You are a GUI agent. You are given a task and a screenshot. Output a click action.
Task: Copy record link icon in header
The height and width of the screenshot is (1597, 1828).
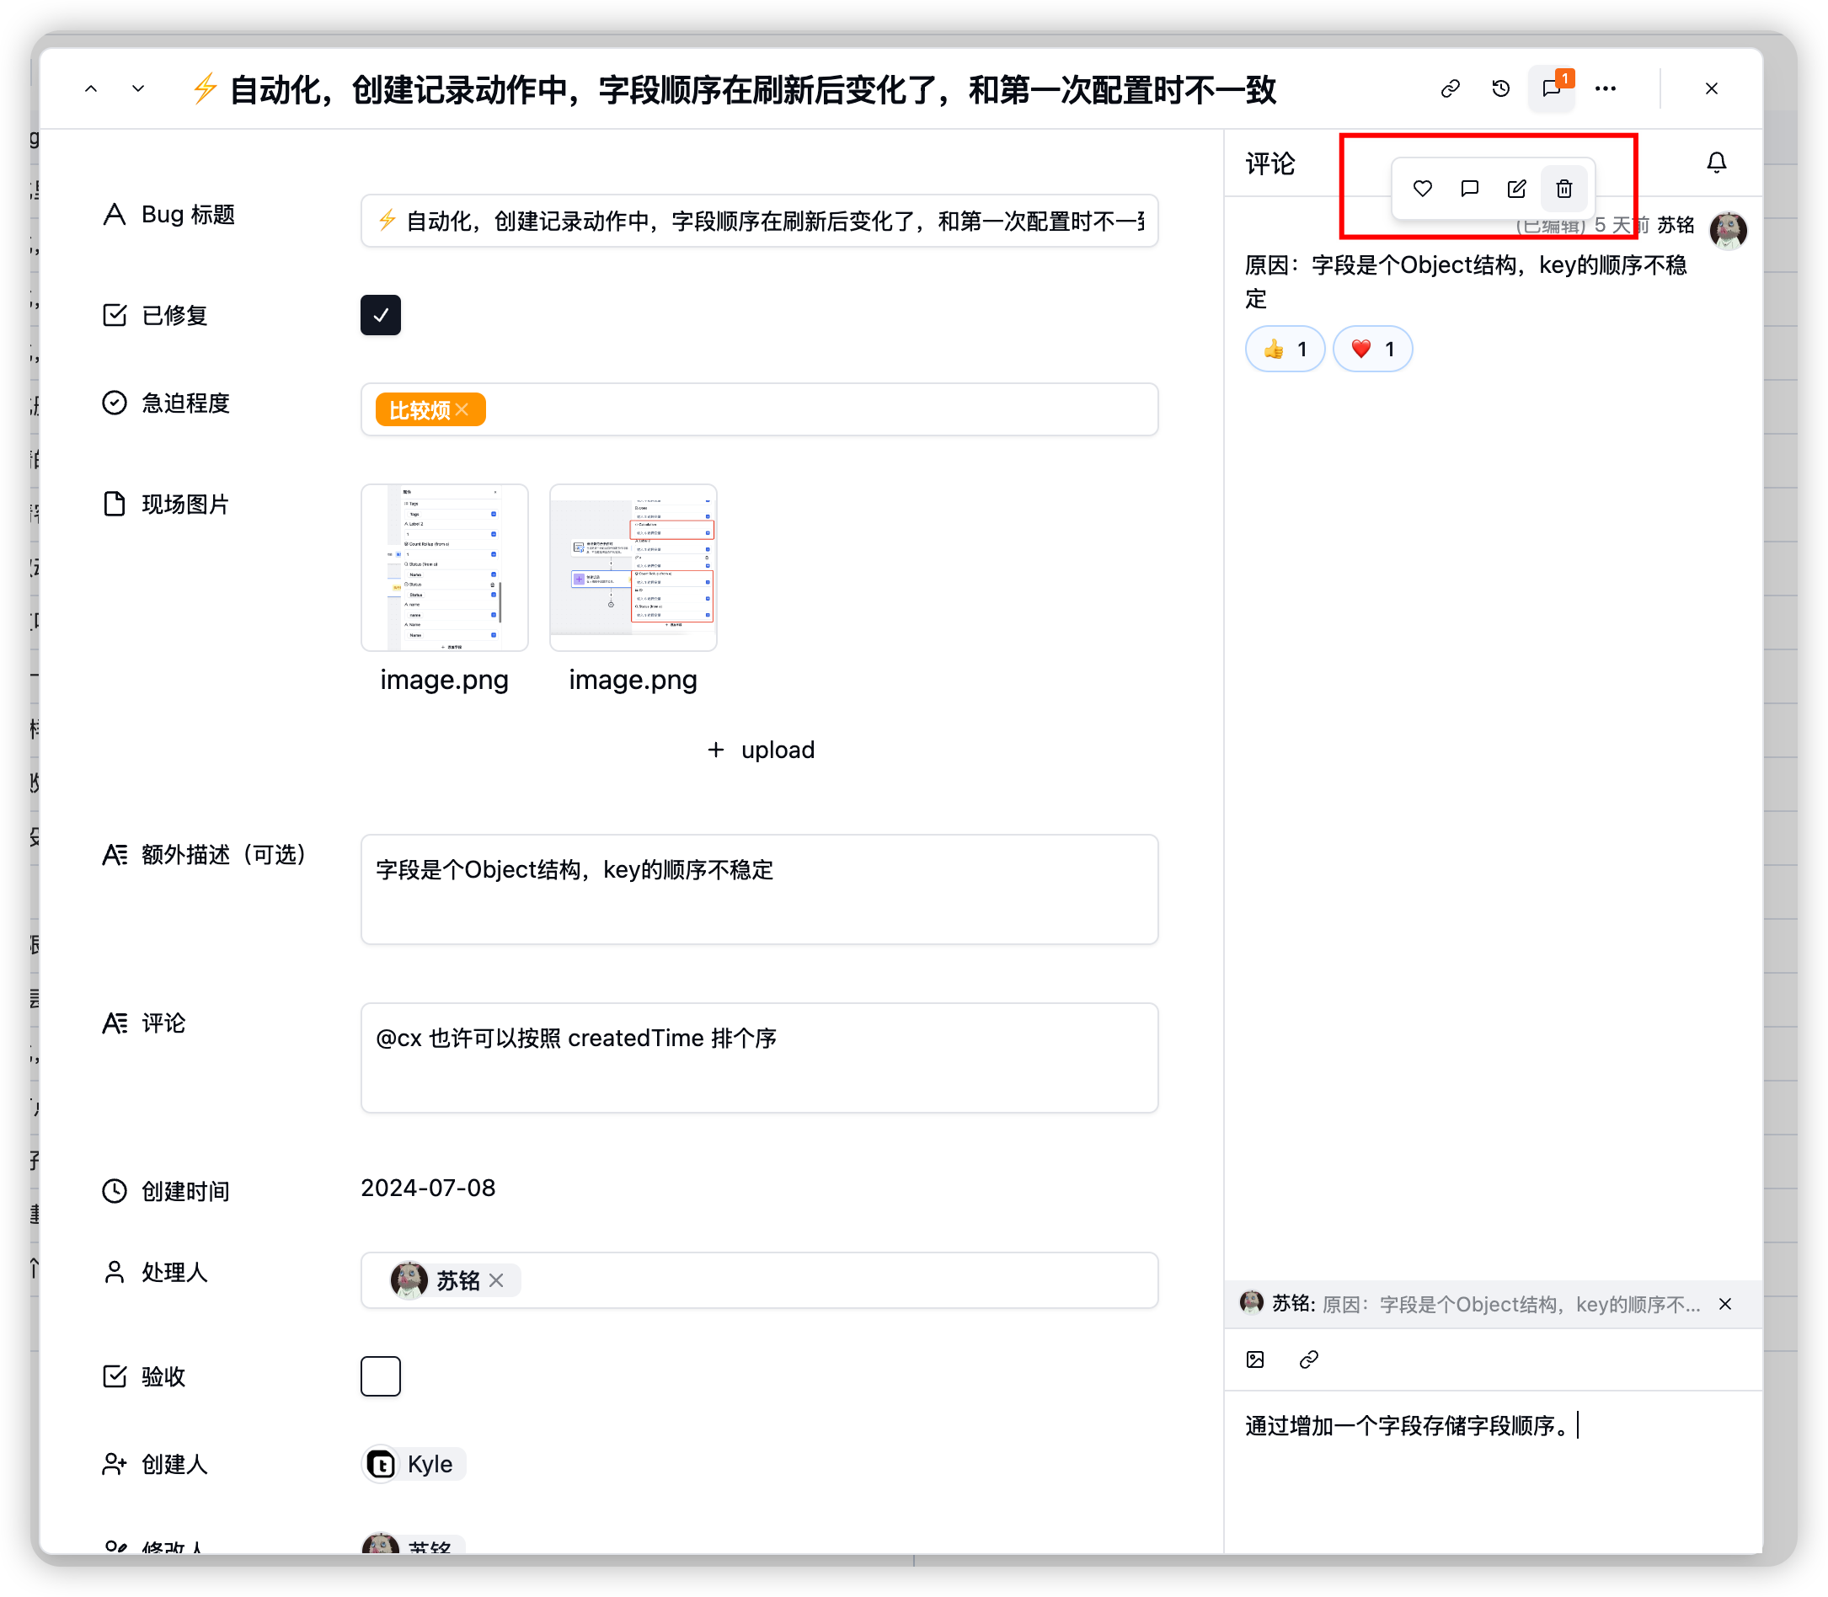pyautogui.click(x=1450, y=88)
